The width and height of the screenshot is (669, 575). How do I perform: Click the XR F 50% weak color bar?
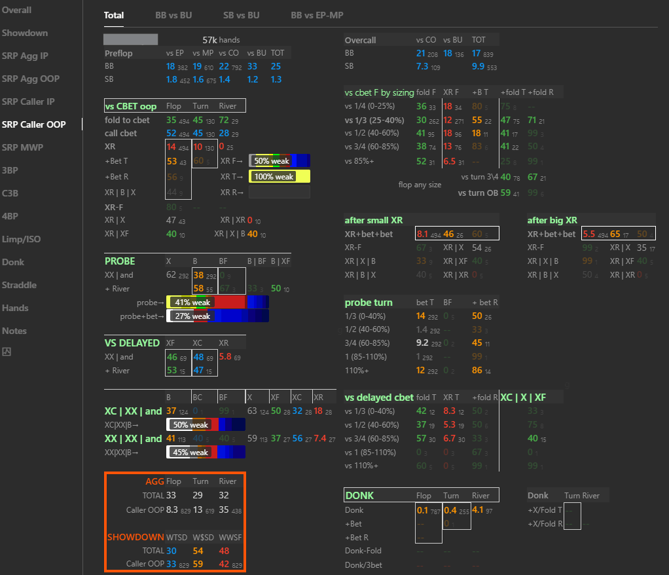tap(280, 161)
